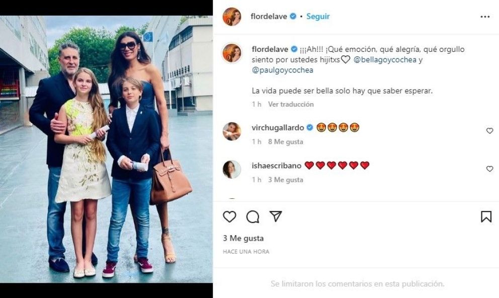
Task: Open the comment bubble icon
Action: tap(253, 217)
